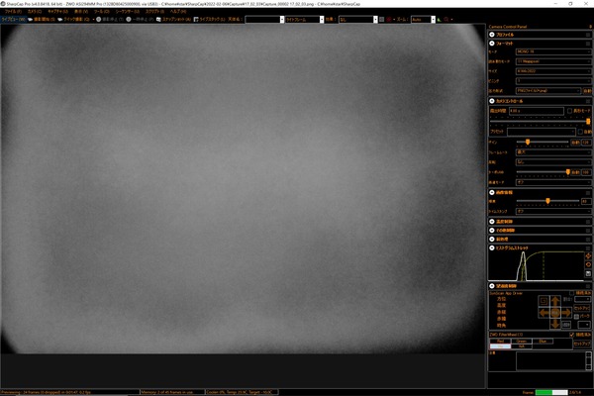Open the キャプチャ (Capture) menu
The width and height of the screenshot is (594, 396).
tap(57, 12)
